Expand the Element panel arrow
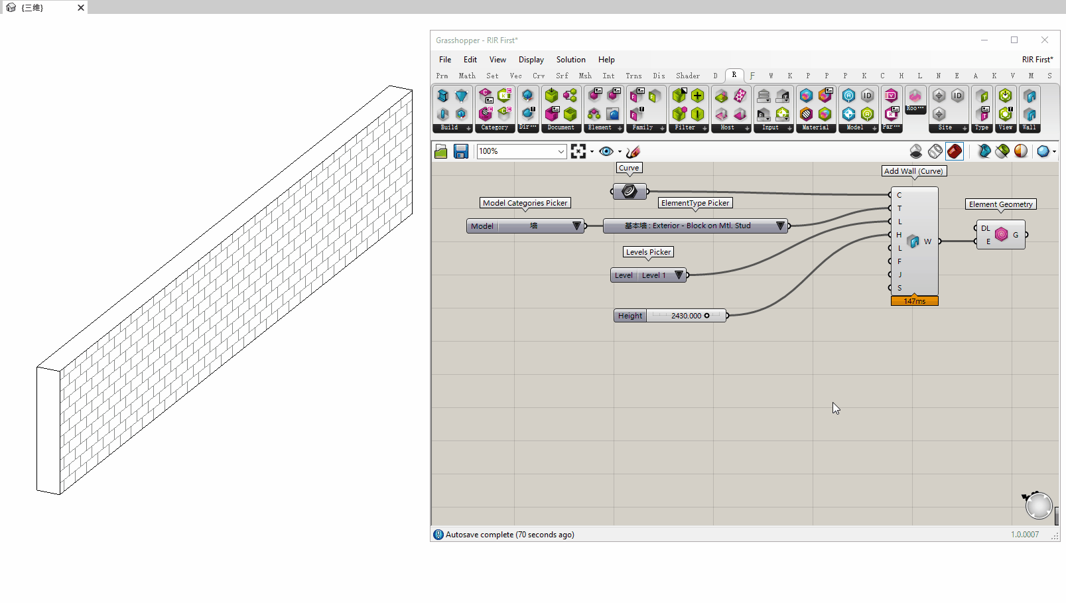Screen dimensions: 1066x603 (620, 128)
